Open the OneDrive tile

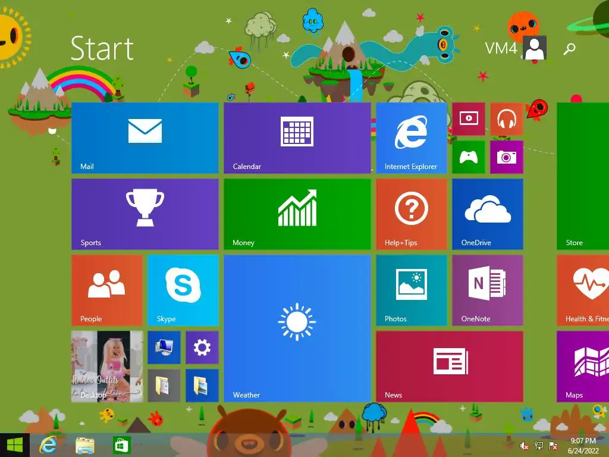pyautogui.click(x=488, y=214)
